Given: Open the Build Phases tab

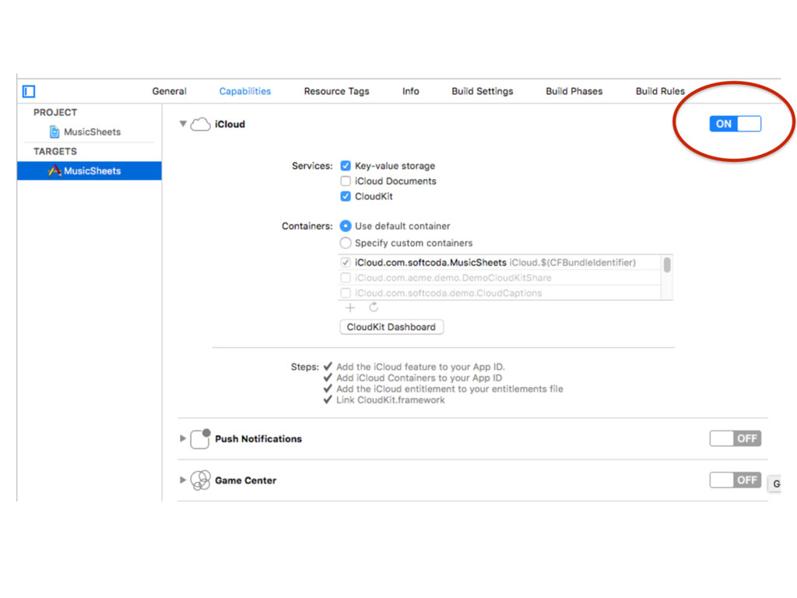Looking at the screenshot, I should (x=574, y=92).
